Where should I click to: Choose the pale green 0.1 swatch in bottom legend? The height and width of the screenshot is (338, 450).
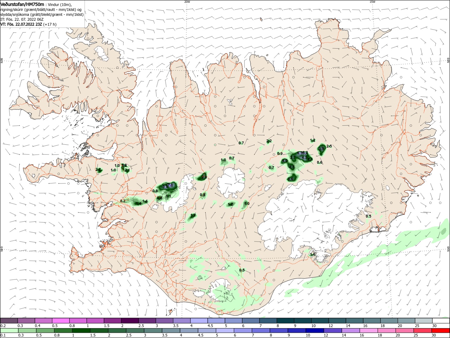9,331
